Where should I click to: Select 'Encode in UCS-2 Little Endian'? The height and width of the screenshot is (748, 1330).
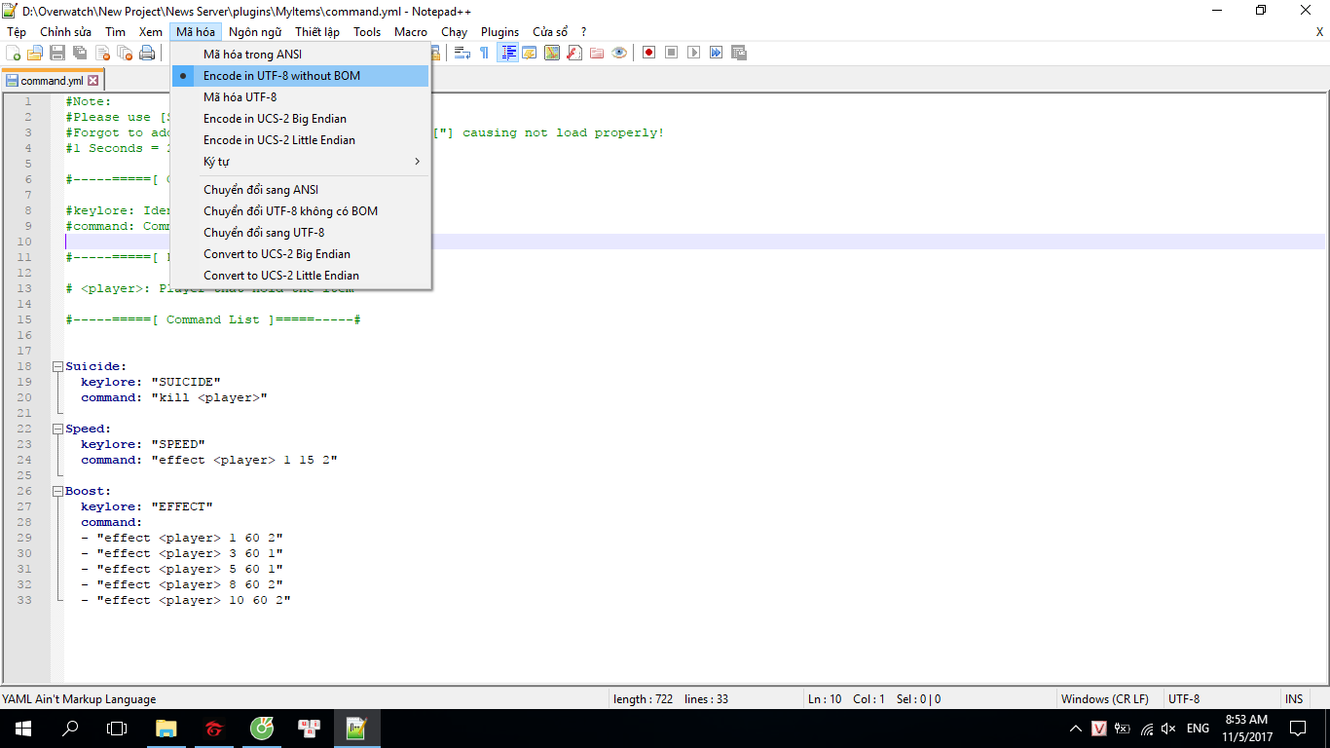pos(300,140)
